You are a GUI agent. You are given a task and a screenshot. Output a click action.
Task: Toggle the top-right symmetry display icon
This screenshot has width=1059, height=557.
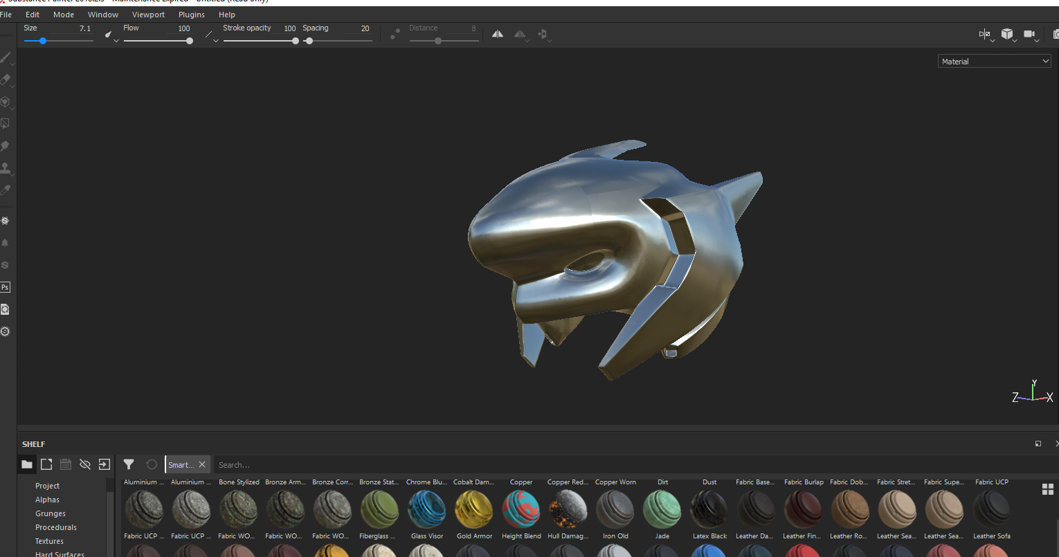984,34
